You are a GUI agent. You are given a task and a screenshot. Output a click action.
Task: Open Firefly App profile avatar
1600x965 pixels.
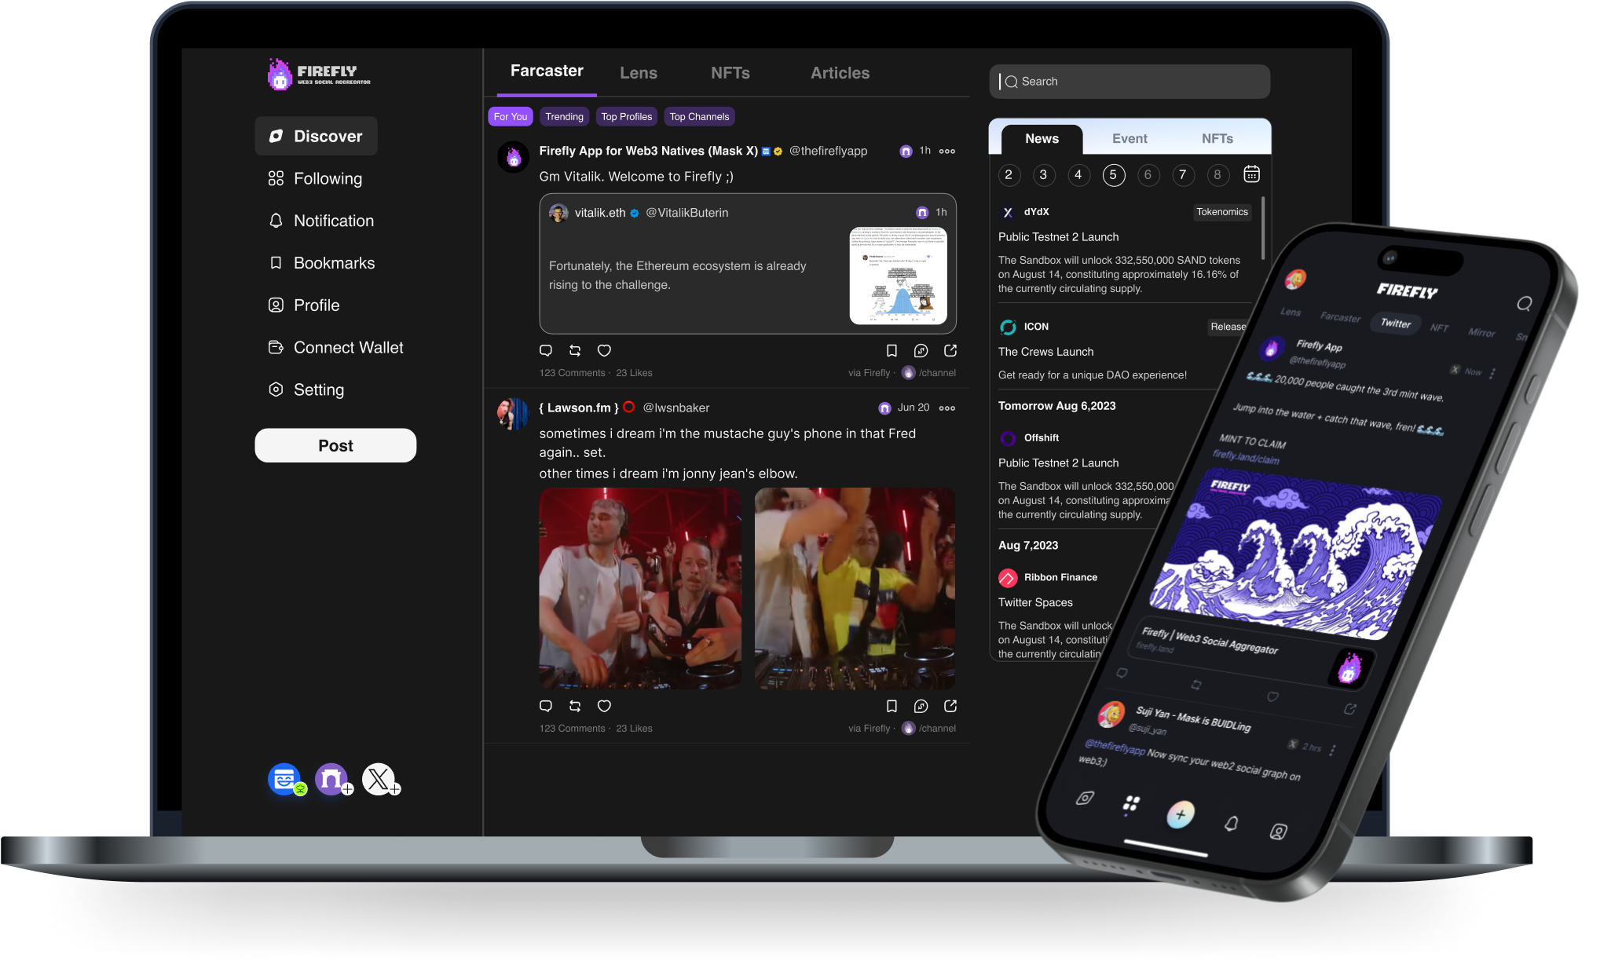pos(514,157)
